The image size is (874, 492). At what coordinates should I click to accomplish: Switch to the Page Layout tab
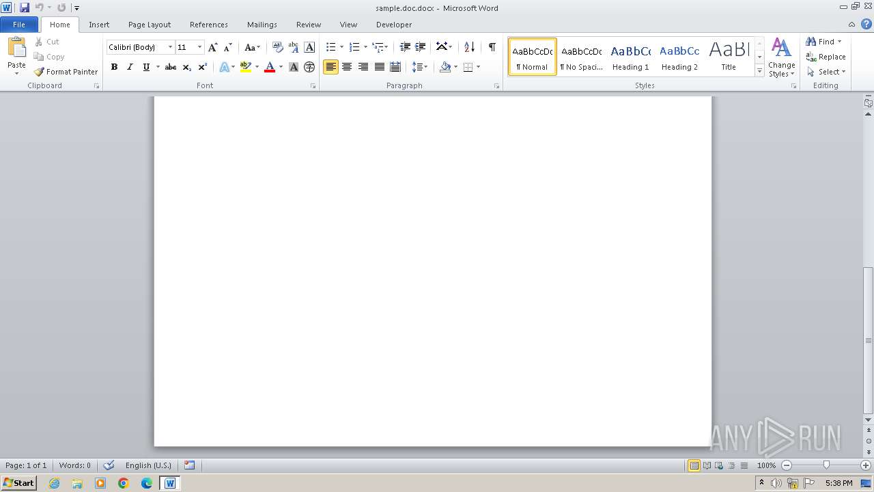tap(150, 25)
